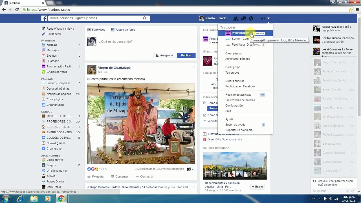Click the Facebook logo icon
This screenshot has height=203, width=361.
(44, 18)
